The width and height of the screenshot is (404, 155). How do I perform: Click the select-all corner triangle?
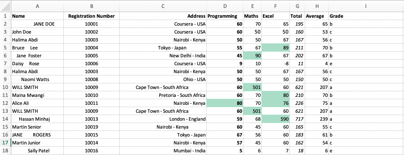point(5,7)
